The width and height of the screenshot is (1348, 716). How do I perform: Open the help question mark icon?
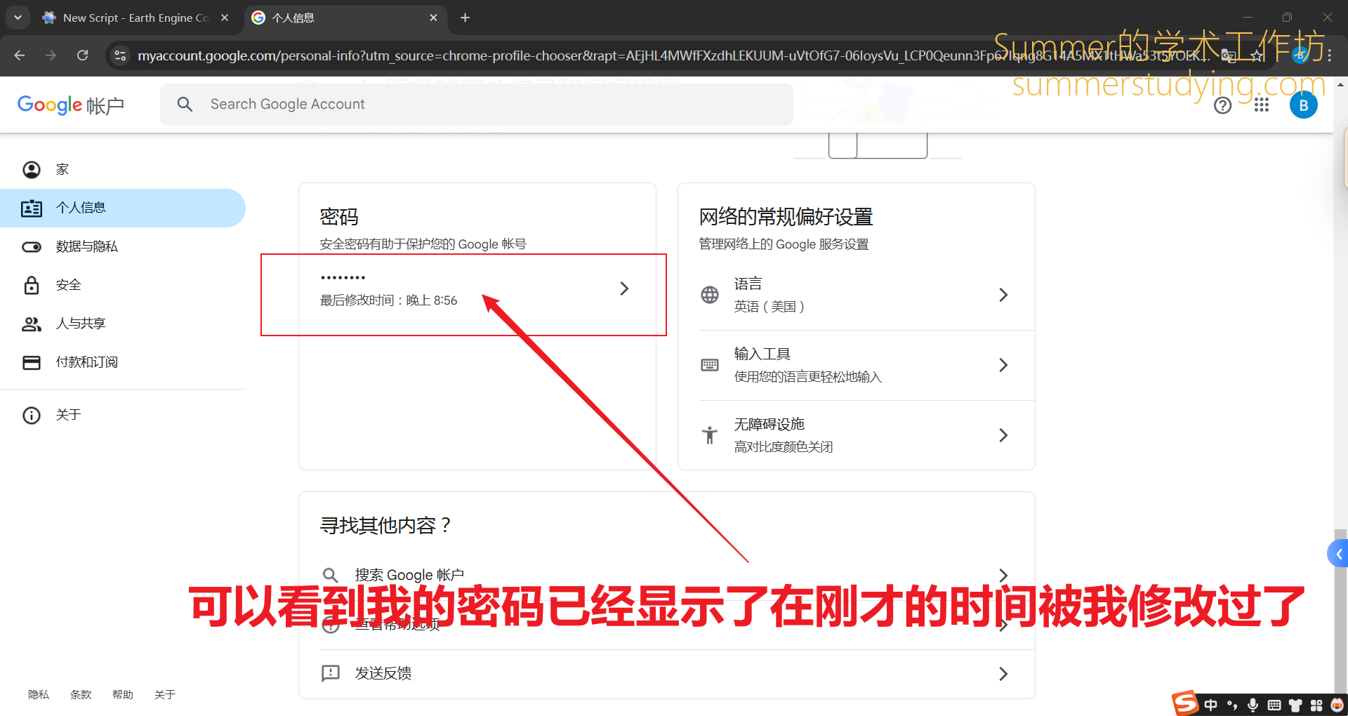1223,105
